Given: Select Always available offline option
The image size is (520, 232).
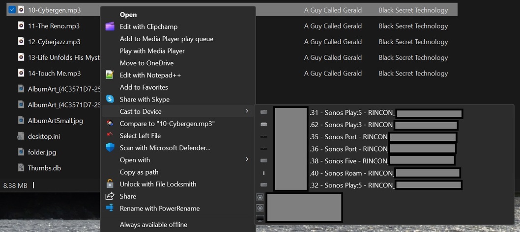Looking at the screenshot, I should 153,225.
